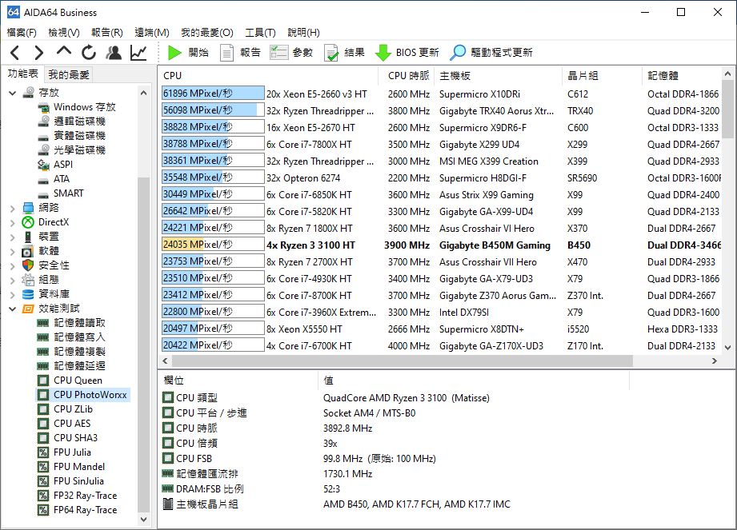Click the up-level arrow icon
This screenshot has height=530, width=737.
pos(64,53)
